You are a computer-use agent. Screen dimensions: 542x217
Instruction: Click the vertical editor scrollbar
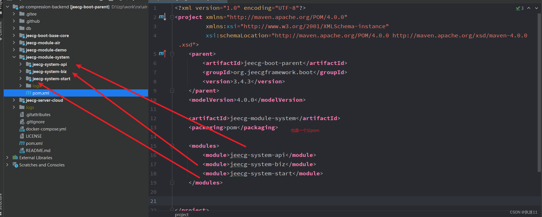pyautogui.click(x=539, y=93)
